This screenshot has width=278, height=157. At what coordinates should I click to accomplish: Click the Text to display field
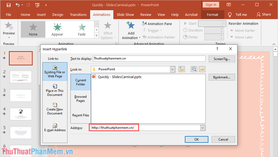click(149, 59)
